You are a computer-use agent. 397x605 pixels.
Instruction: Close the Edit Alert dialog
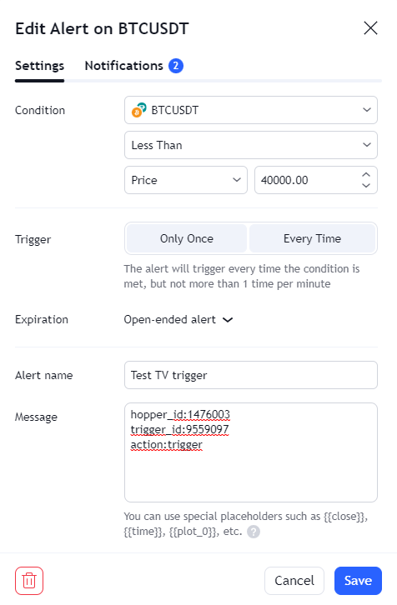(x=370, y=28)
